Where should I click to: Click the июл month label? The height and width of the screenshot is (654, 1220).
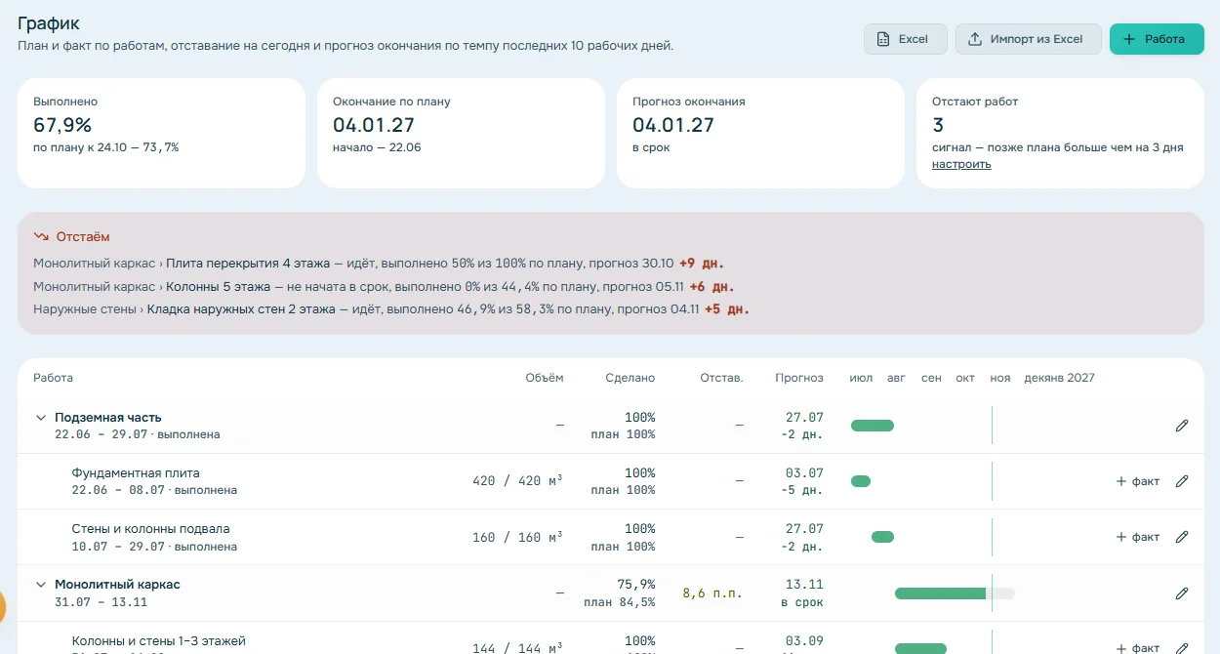(x=861, y=378)
